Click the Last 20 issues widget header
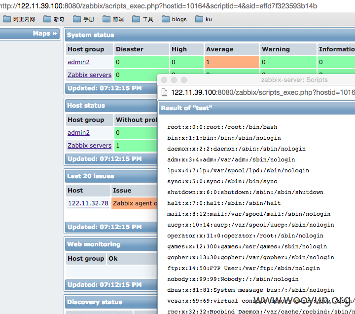Viewport: 355px width, 314px height. 111,176
